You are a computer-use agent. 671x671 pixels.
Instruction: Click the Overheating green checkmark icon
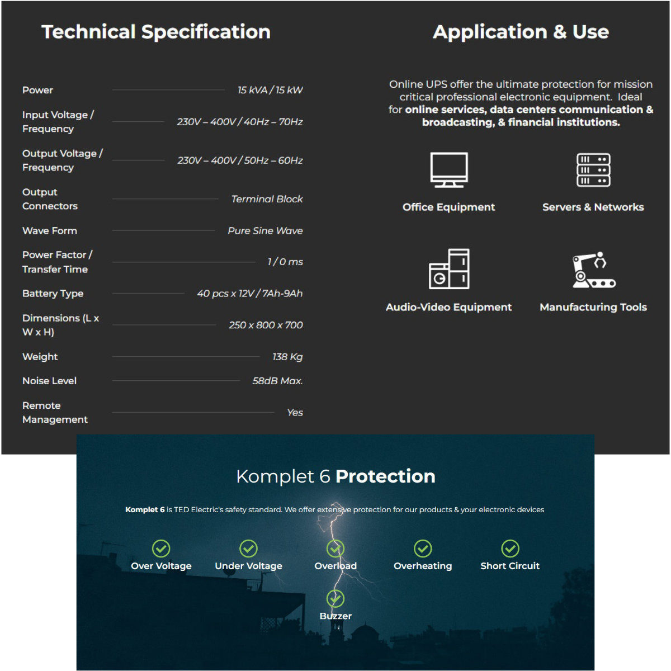[x=423, y=549]
